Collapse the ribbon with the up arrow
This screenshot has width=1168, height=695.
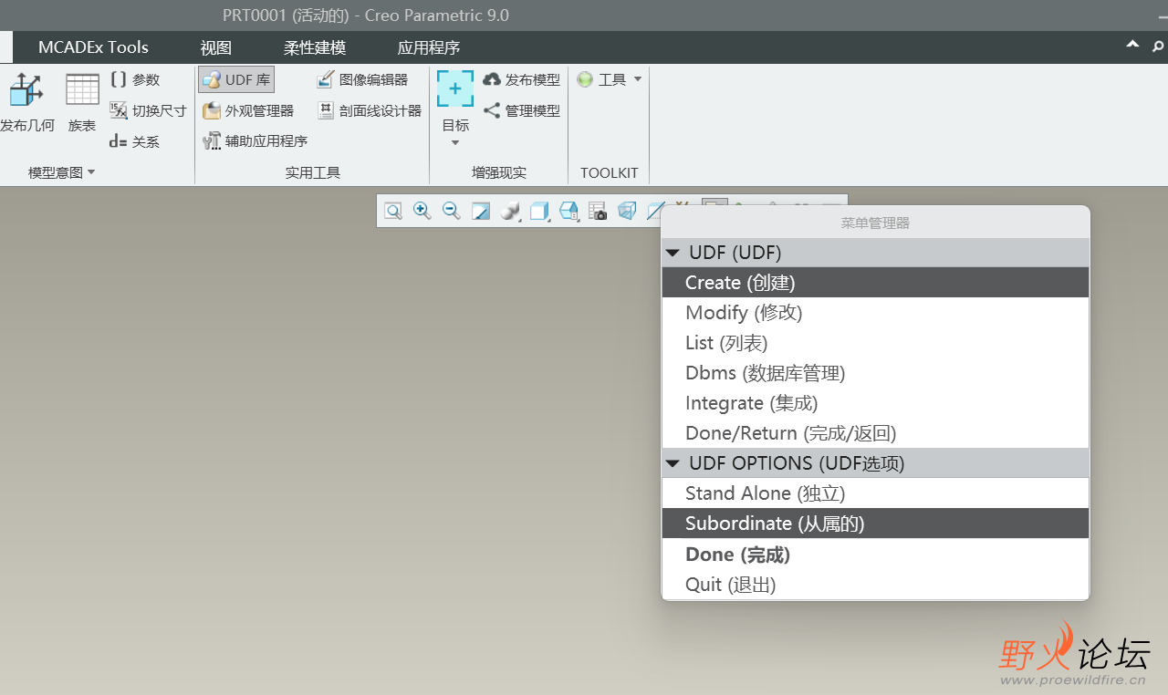tap(1132, 44)
